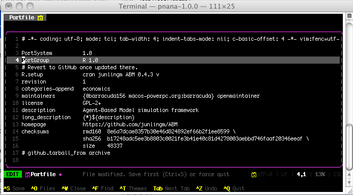Click the yellow clipboard icon in Portfile tab
The image size is (353, 195).
coord(40,18)
